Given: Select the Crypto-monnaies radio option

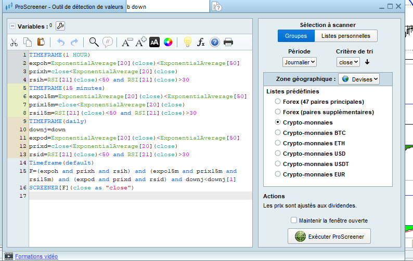Looking at the screenshot, I should (278, 122).
